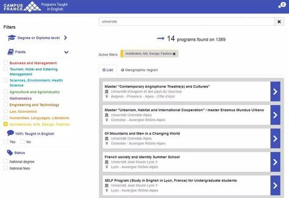Collapse the Fields filter section chevron
The height and width of the screenshot is (198, 289).
point(66,52)
